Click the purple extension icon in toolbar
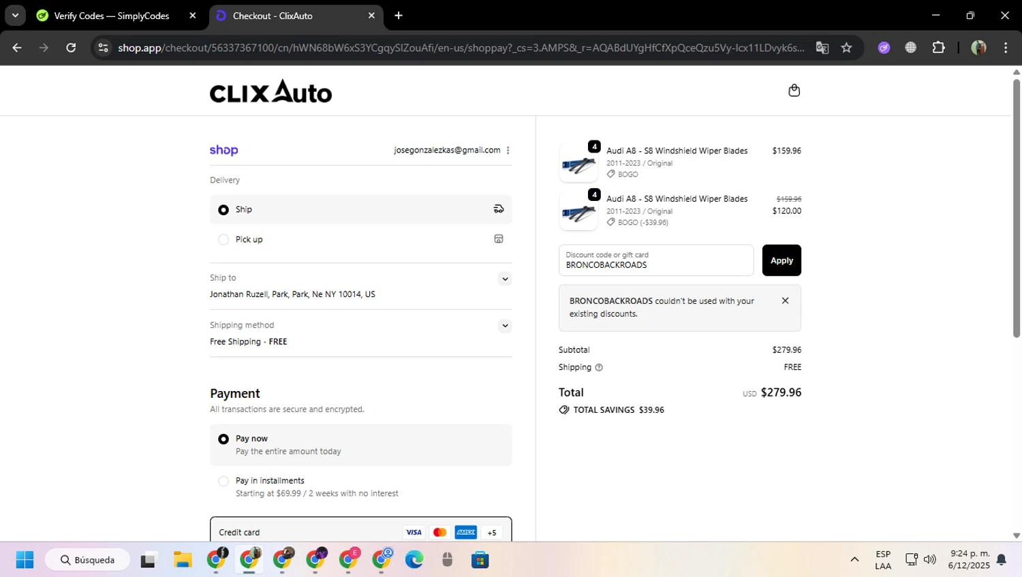This screenshot has height=577, width=1022. pos(884,48)
